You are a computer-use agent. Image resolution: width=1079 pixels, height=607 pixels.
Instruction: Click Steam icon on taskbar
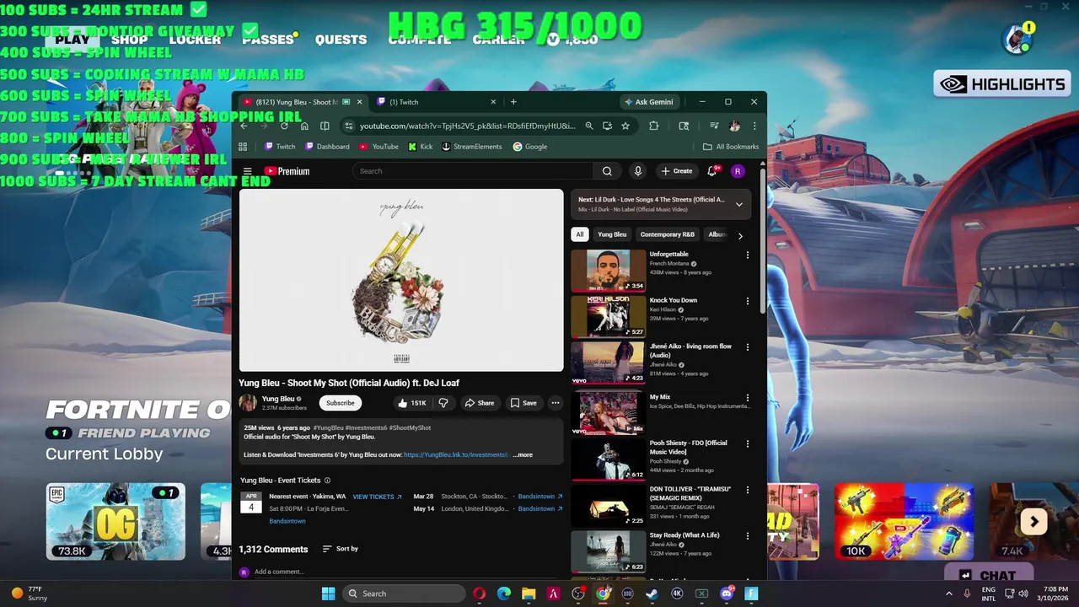652,594
